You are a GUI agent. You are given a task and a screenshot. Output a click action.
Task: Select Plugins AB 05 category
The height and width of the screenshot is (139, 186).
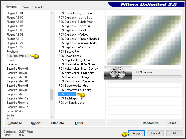(x=15, y=18)
